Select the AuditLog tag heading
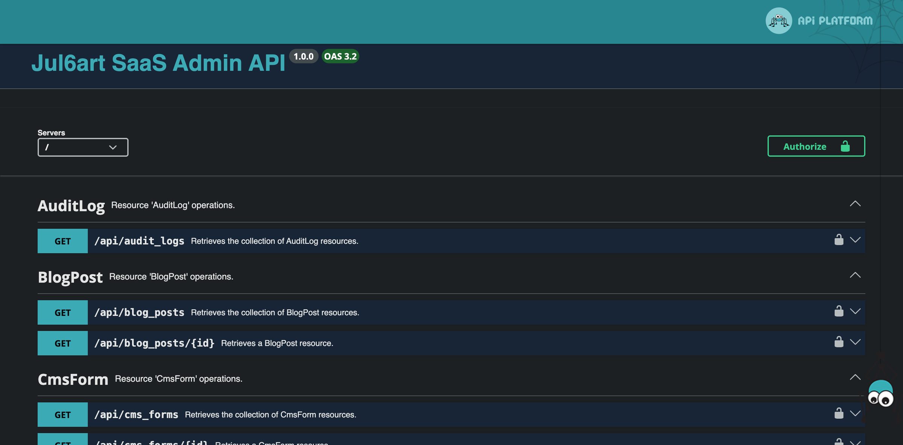The image size is (903, 445). click(71, 206)
